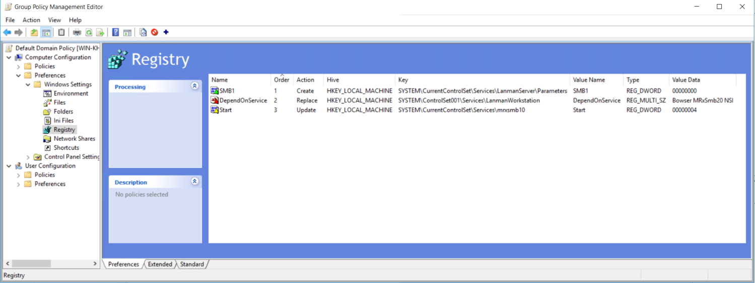Collapse the Processing panel chevron

(195, 86)
